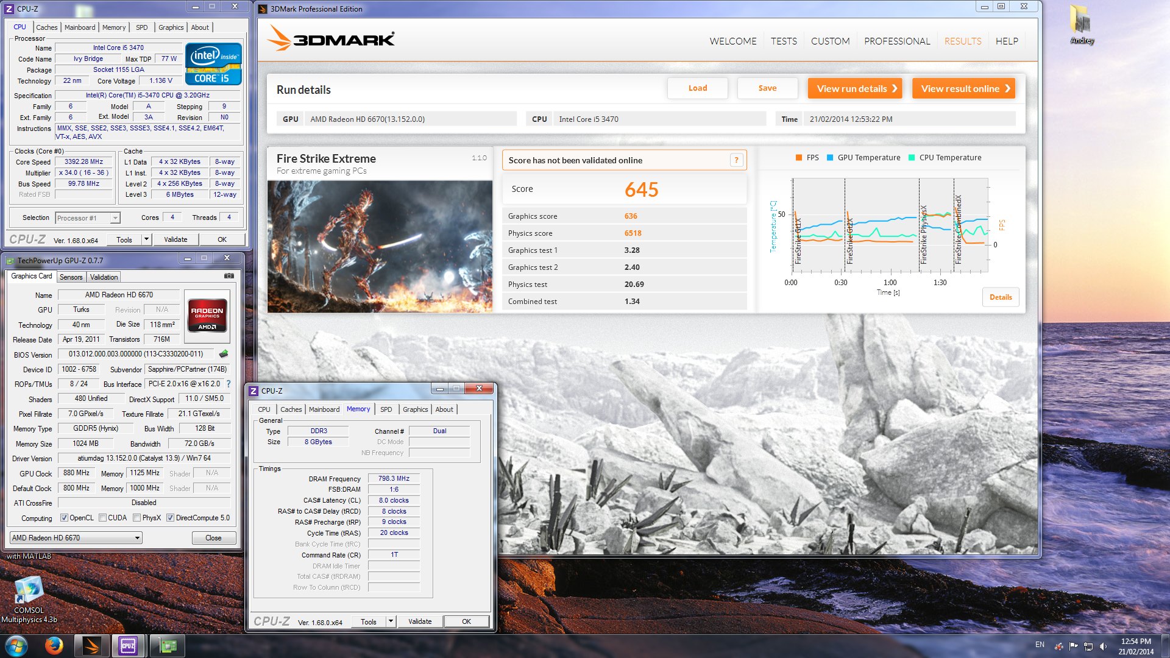1170x658 pixels.
Task: Open the Windows Start menu orb
Action: pyautogui.click(x=16, y=646)
